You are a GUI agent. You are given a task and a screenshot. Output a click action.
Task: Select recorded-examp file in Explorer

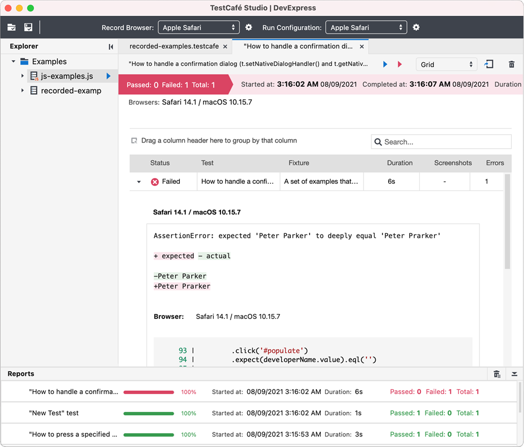[x=71, y=91]
